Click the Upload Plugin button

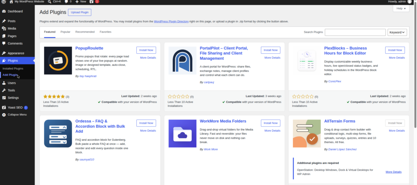pos(79,12)
